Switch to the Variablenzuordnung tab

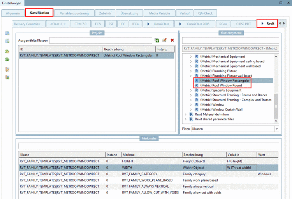point(74,13)
